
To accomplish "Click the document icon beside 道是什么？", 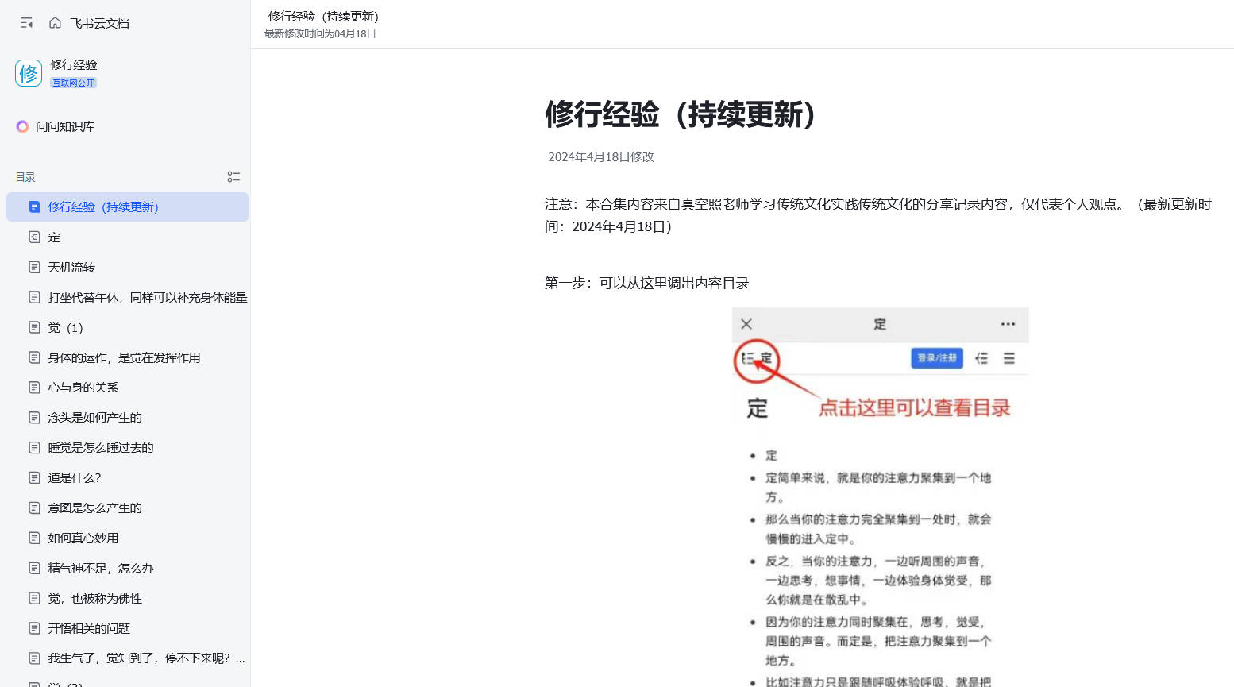I will pos(34,477).
